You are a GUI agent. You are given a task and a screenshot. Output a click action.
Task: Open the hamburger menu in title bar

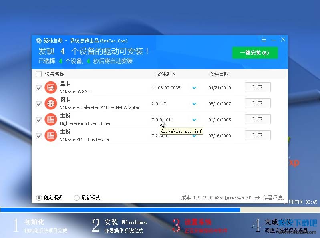pyautogui.click(x=264, y=40)
